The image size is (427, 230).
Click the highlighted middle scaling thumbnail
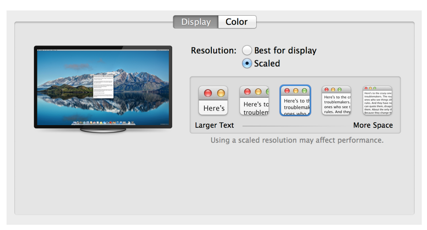pyautogui.click(x=295, y=101)
